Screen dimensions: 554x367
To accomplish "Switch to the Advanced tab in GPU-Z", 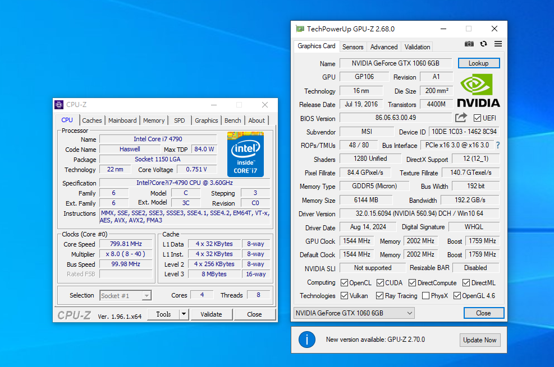I will (x=384, y=47).
